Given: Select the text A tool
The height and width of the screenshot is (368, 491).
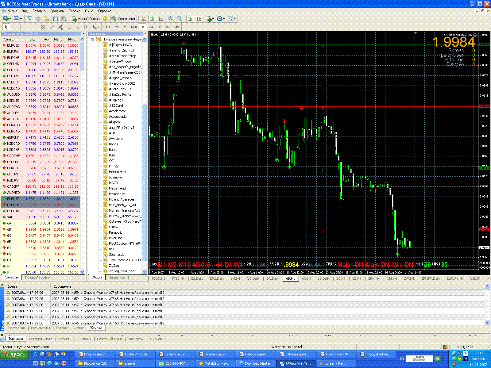Looking at the screenshot, I should point(77,27).
